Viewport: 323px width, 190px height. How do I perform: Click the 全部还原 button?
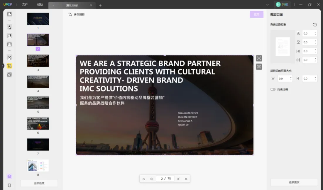pyautogui.click(x=39, y=183)
